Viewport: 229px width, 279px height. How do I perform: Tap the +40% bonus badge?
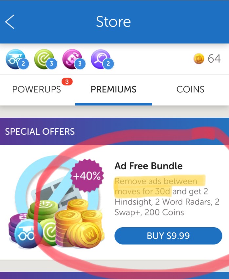tap(87, 176)
